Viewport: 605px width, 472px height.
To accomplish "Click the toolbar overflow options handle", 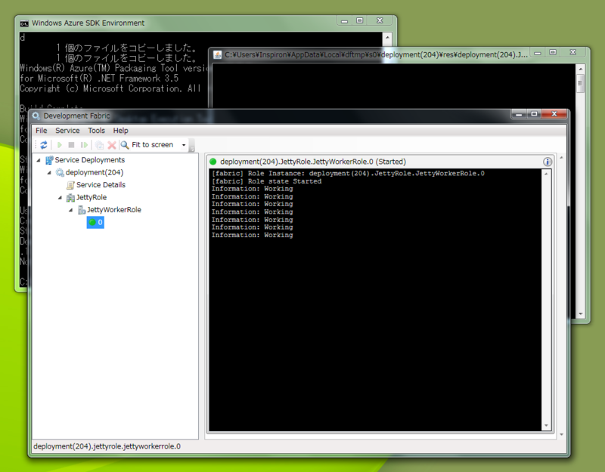I will pos(192,146).
